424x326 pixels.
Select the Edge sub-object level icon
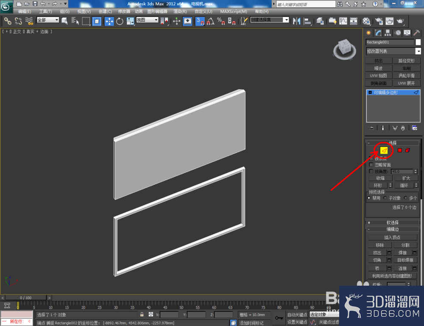(x=384, y=150)
